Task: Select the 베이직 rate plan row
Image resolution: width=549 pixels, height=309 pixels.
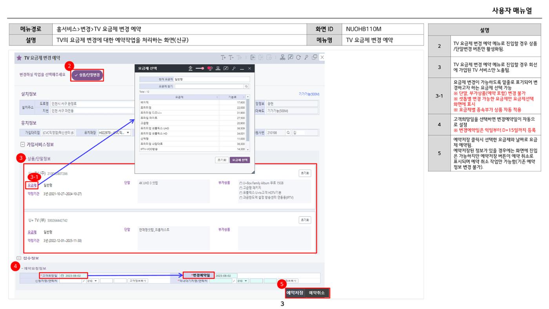Action: click(x=193, y=102)
